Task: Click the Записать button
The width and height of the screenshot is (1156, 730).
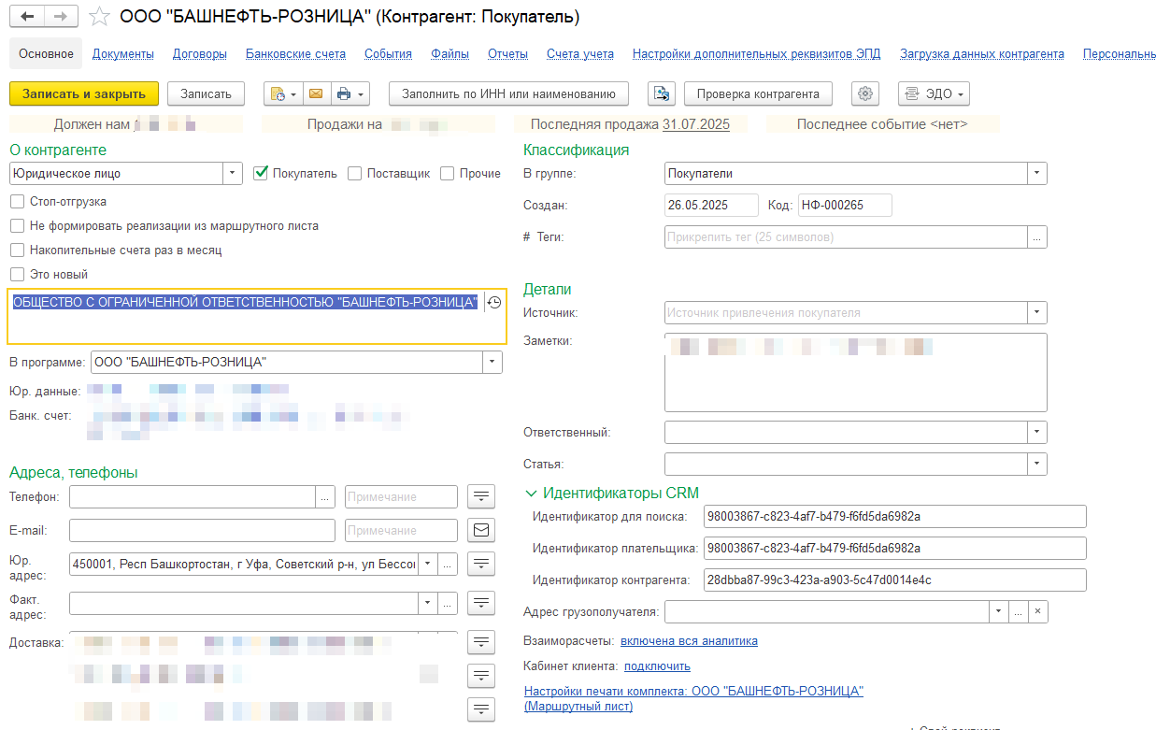Action: [206, 93]
